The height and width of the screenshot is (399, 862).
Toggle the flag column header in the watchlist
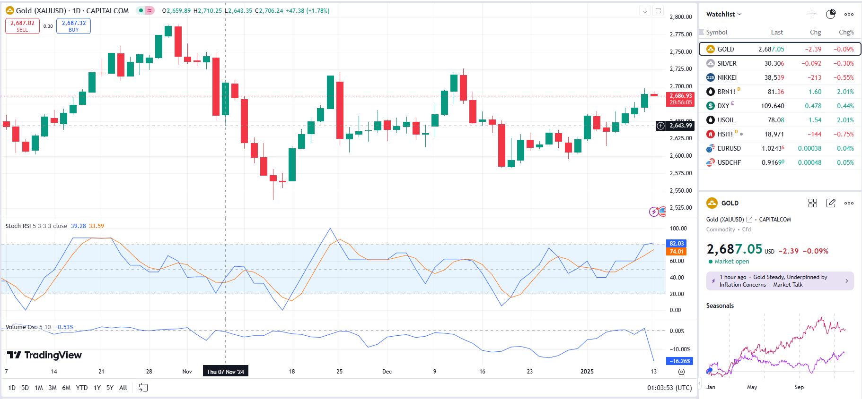[702, 33]
